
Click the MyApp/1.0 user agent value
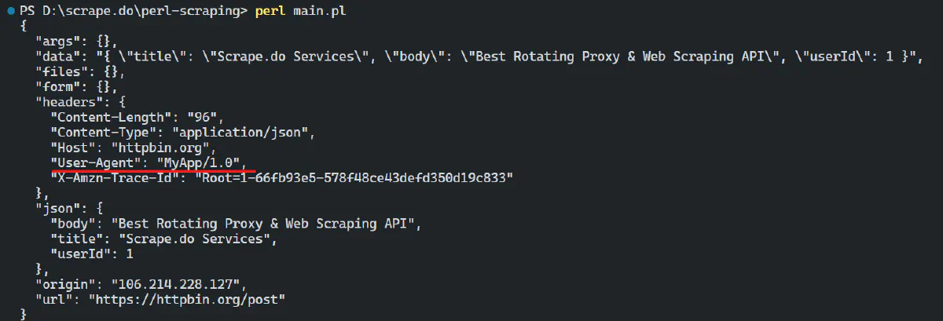203,162
